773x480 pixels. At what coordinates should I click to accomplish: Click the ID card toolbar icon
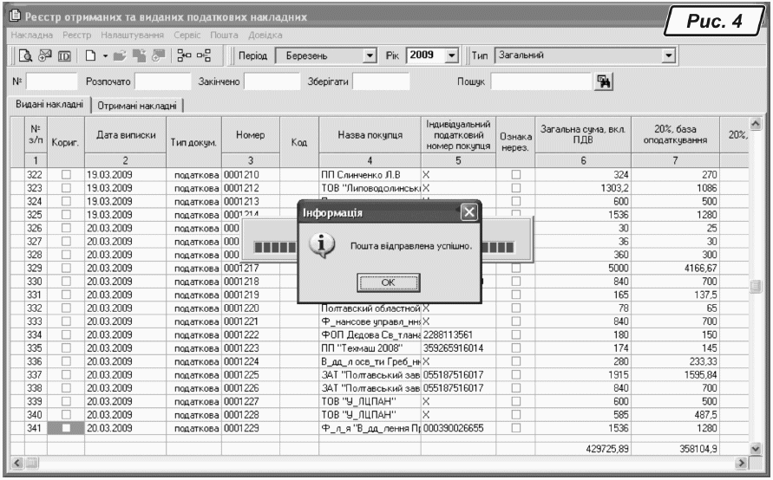click(x=63, y=57)
